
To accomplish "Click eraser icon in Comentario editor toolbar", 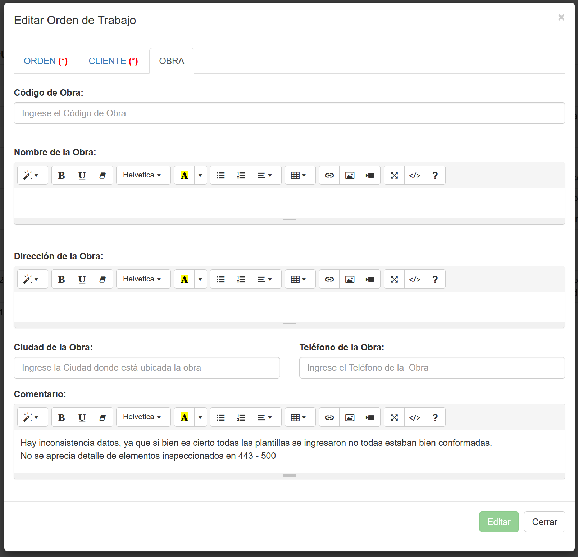I will pyautogui.click(x=103, y=417).
